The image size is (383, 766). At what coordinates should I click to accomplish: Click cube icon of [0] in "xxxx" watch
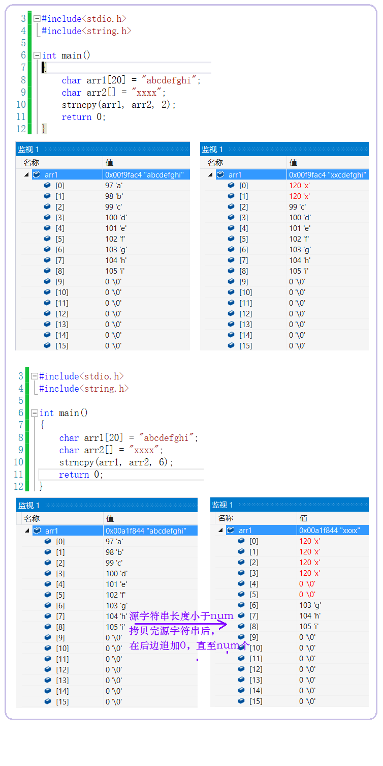pyautogui.click(x=241, y=541)
